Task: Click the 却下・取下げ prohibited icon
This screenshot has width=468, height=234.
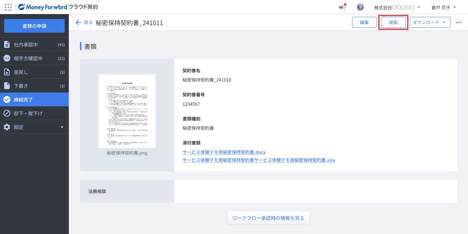Action: pyautogui.click(x=7, y=113)
